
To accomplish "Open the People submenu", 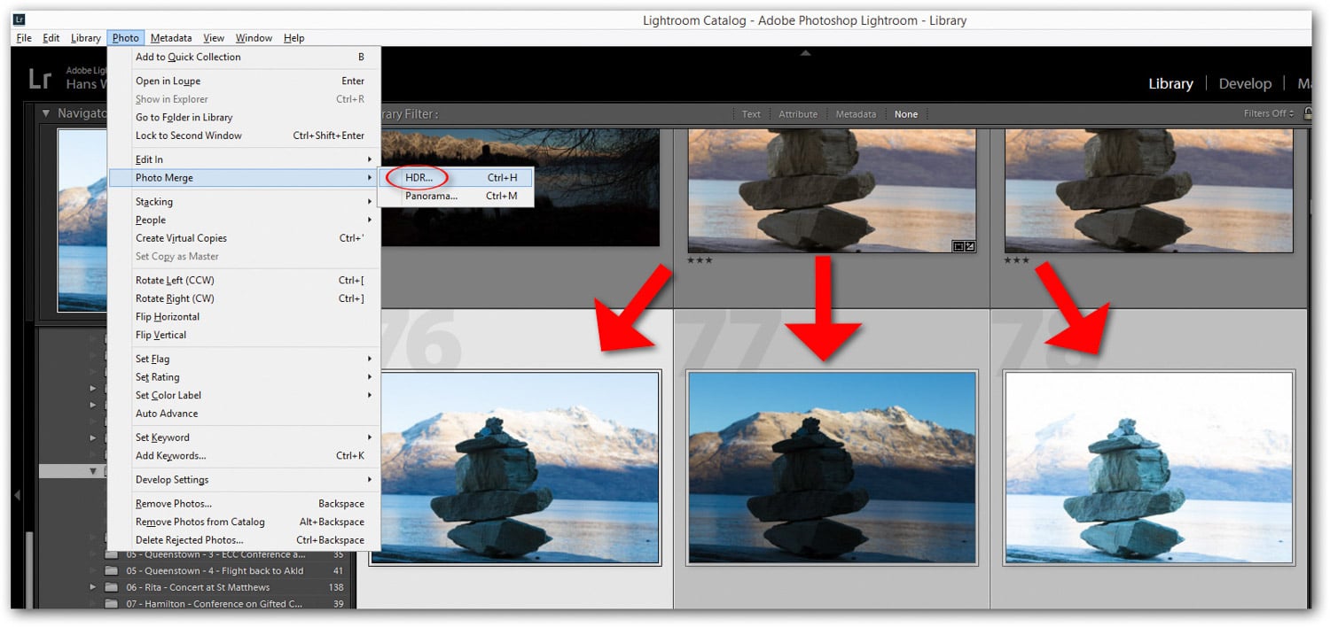I will click(244, 220).
